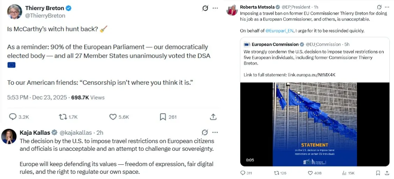
Task: Open Grok icon on Kaja Kallas tweet
Action: (205, 132)
